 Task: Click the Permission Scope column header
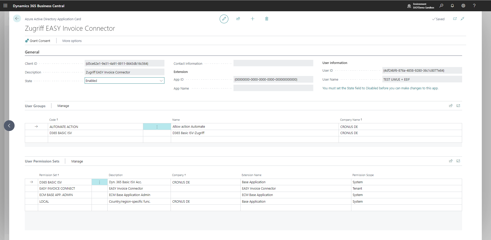(363, 175)
